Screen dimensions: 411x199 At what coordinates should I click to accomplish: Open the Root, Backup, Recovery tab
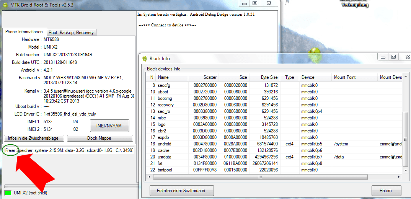(71, 33)
